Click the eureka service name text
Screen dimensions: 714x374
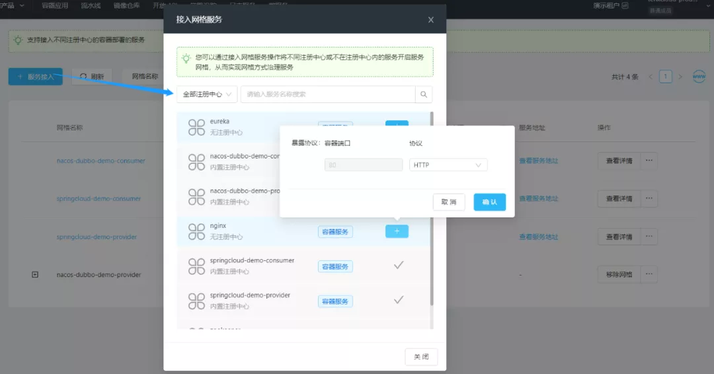219,122
